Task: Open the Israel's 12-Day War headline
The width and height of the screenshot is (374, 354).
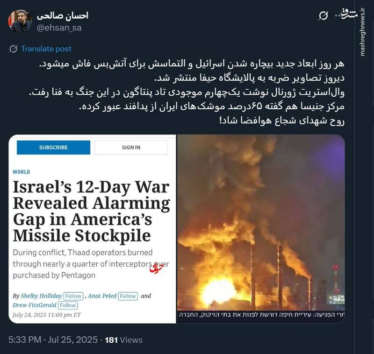Action: pyautogui.click(x=91, y=211)
